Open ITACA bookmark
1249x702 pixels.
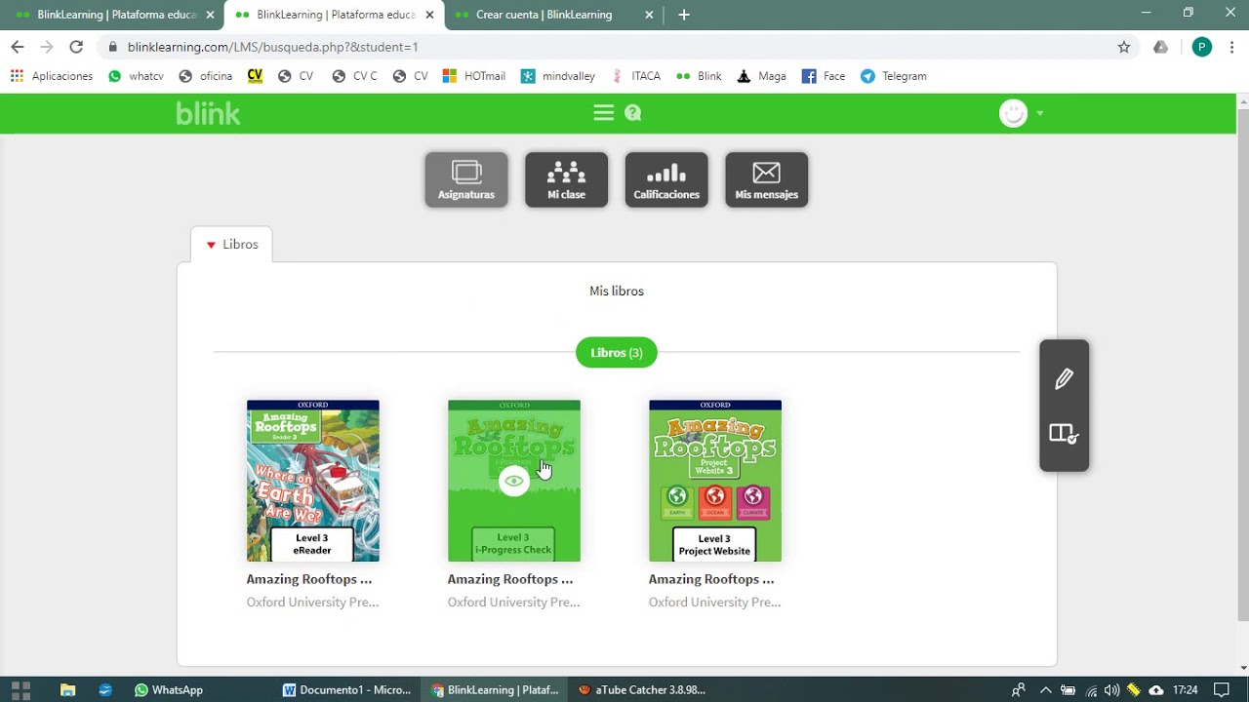click(636, 76)
